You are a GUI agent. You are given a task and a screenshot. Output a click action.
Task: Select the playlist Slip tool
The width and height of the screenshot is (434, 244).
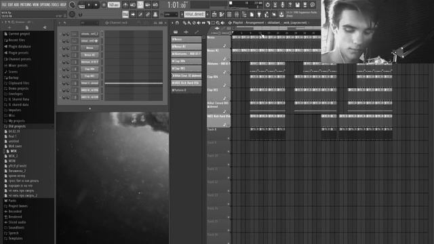point(203,22)
